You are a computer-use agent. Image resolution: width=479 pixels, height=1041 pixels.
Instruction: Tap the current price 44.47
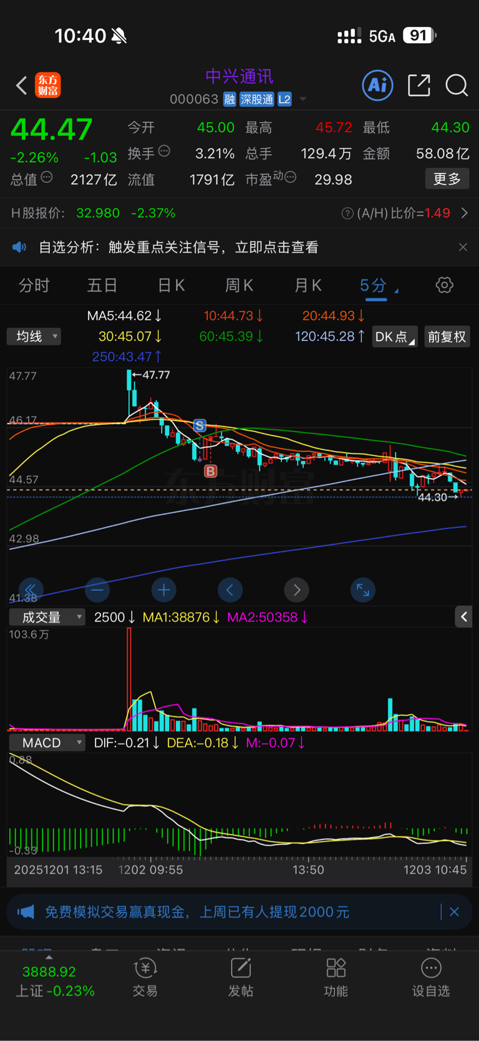click(x=52, y=130)
